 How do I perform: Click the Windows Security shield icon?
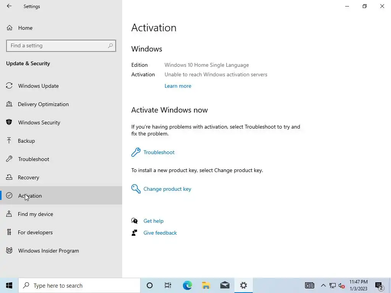(9, 122)
